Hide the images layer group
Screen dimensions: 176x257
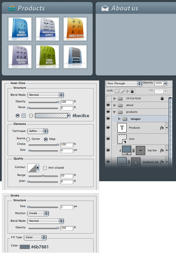[x=108, y=118]
